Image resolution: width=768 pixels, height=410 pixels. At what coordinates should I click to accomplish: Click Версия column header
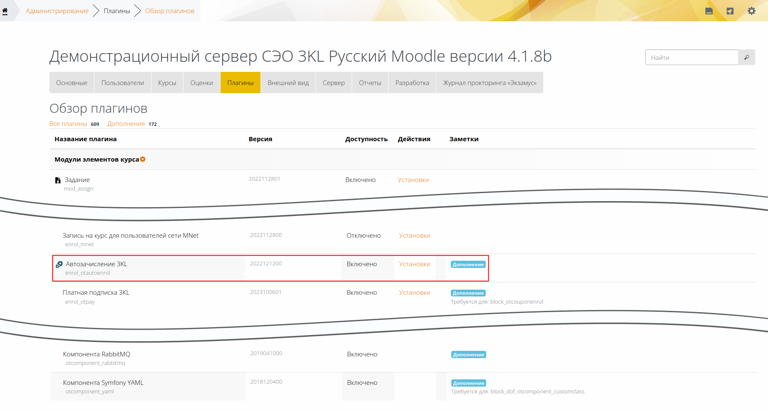coord(261,139)
